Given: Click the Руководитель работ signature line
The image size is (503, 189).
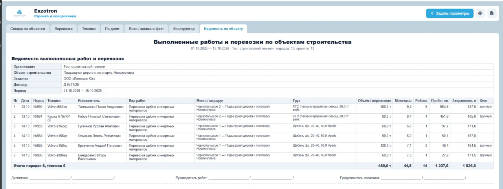Looking at the screenshot, I should [x=235, y=178].
